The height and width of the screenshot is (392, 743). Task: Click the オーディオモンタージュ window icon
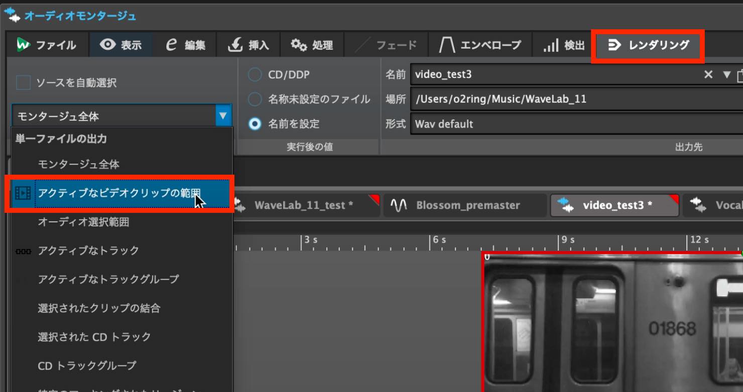click(12, 15)
